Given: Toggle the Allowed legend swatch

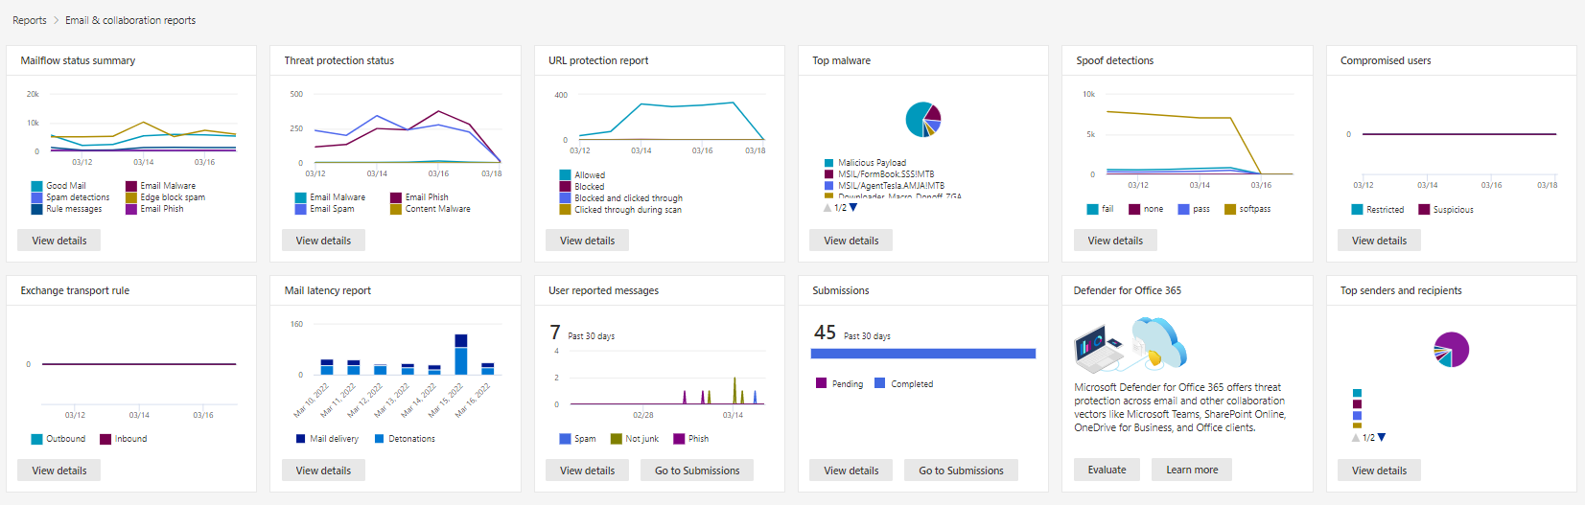Looking at the screenshot, I should pos(566,175).
